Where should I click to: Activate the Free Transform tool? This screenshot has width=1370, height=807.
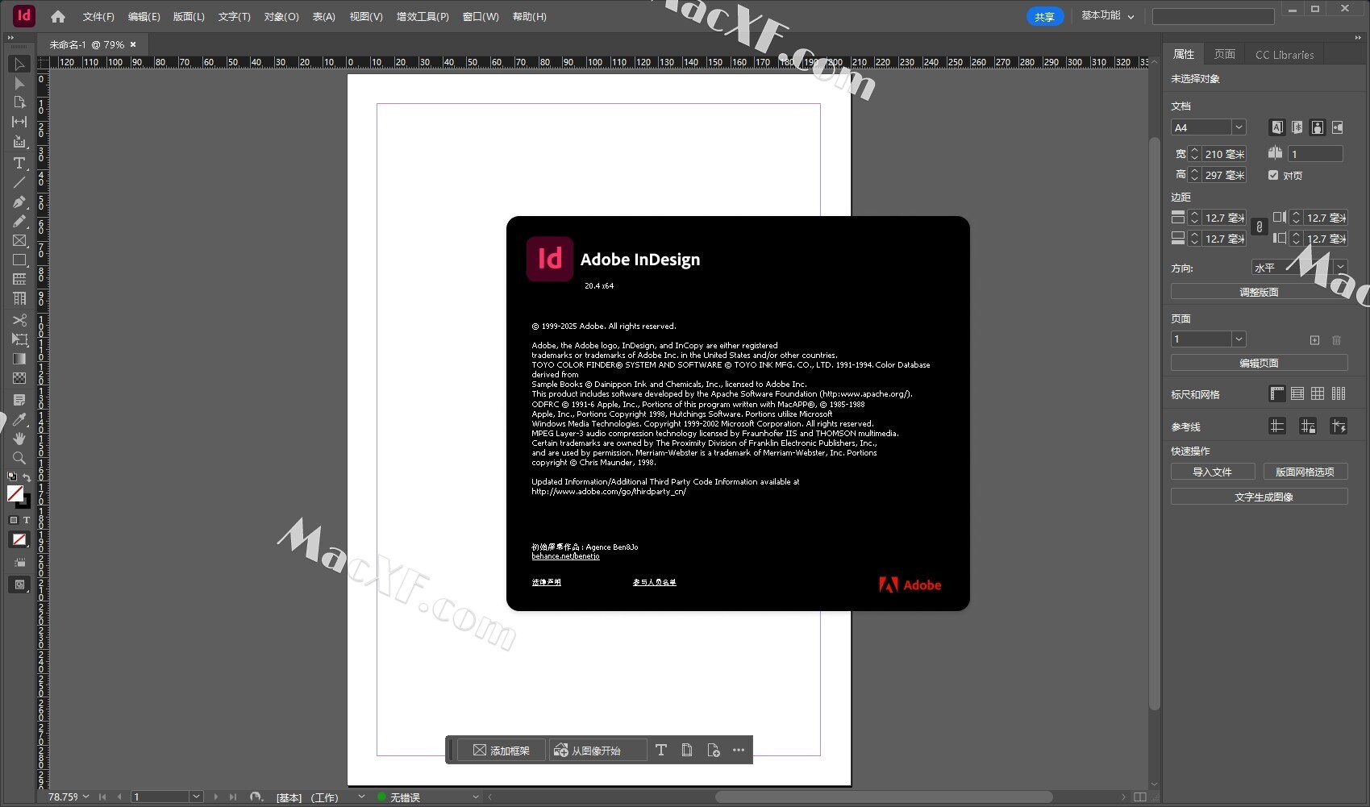[19, 339]
